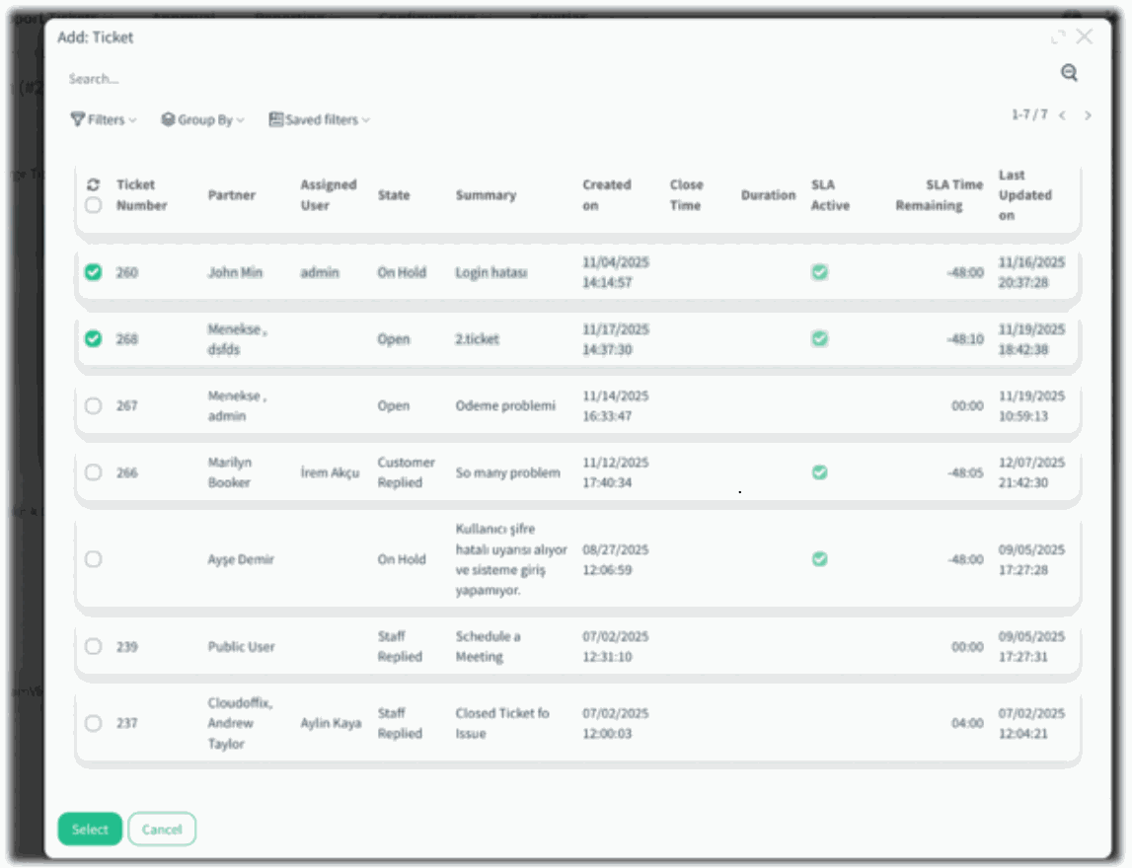
Task: Click the Cancel button
Action: tap(162, 830)
